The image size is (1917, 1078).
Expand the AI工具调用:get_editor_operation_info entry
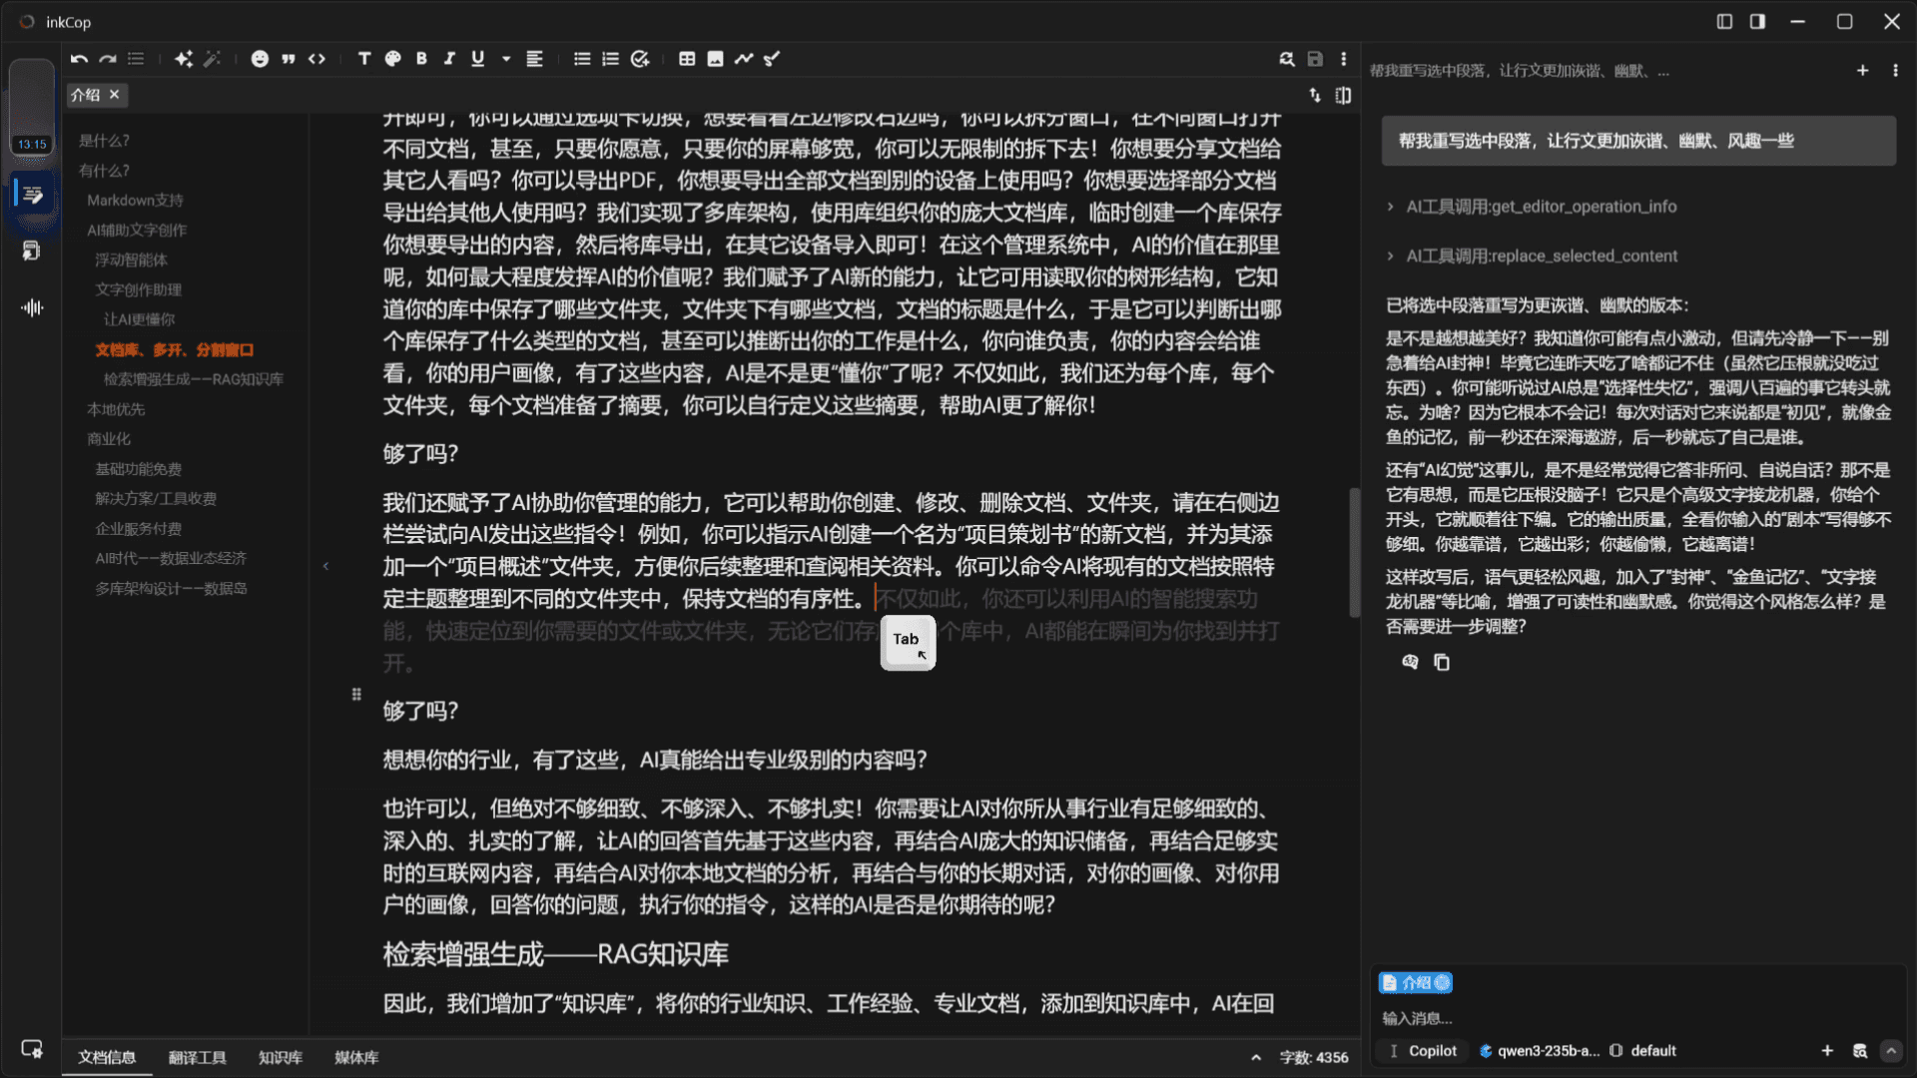pos(1389,207)
